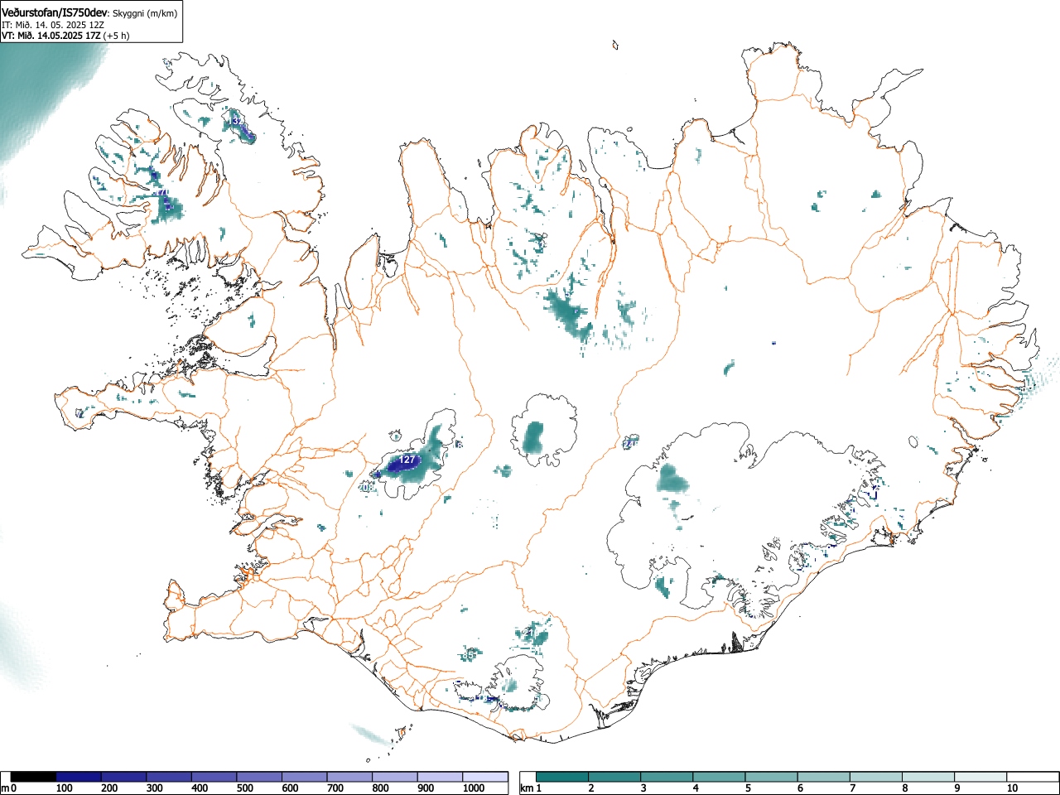Select the '100' tick label in meter legend
Image resolution: width=1060 pixels, height=795 pixels.
coord(65,788)
